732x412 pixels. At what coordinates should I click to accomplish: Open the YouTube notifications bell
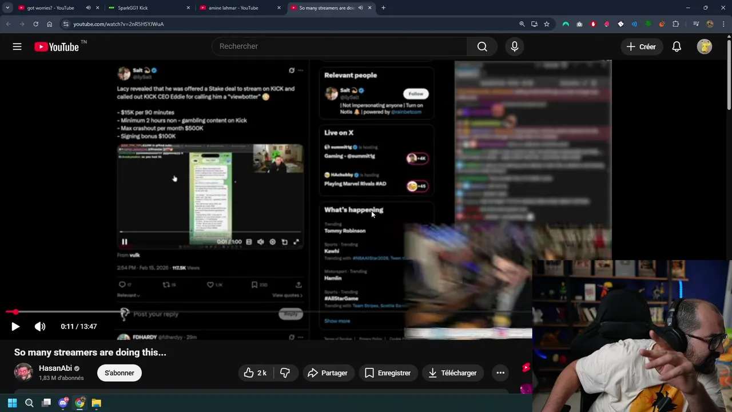[x=677, y=47]
